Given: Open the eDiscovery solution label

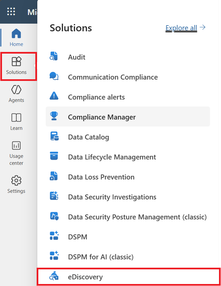Looking at the screenshot, I should coord(85,277).
